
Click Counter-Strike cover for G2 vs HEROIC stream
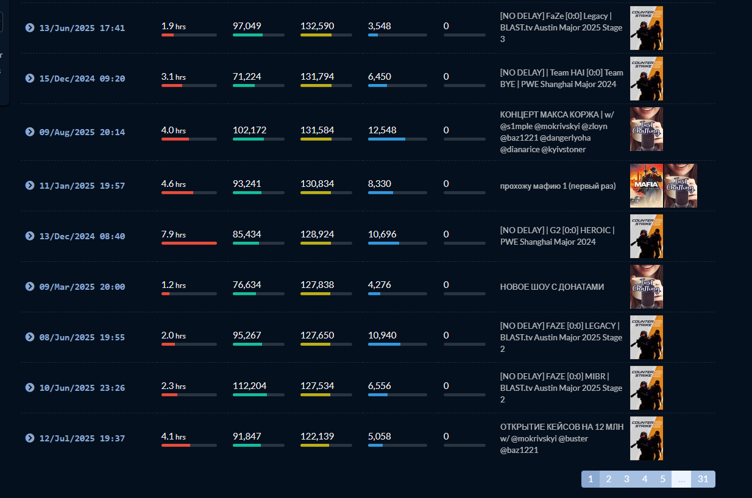(x=646, y=236)
